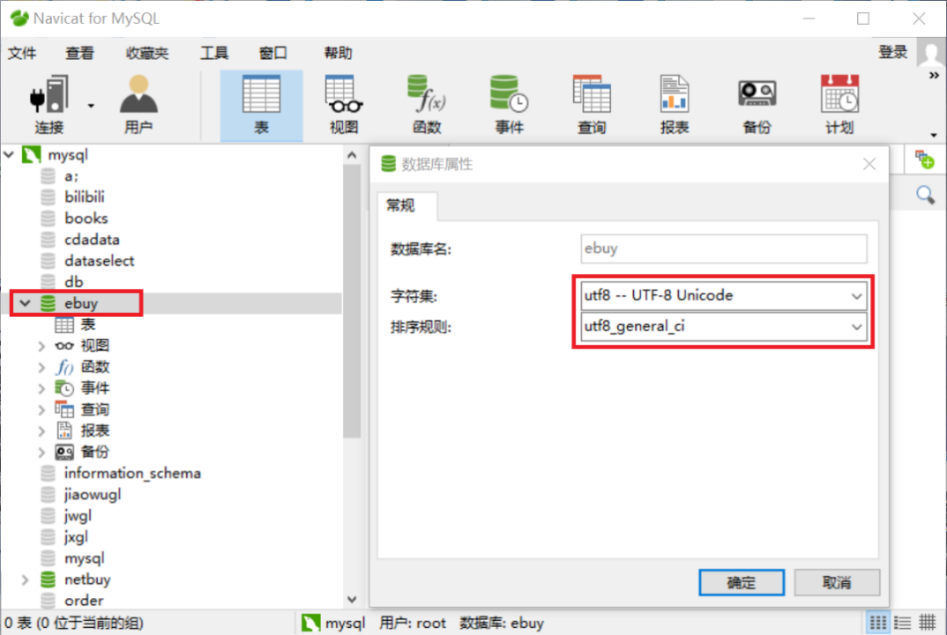Screen dimensions: 947x635
Task: Open the 收藏夹 favorites menu
Action: pyautogui.click(x=146, y=53)
